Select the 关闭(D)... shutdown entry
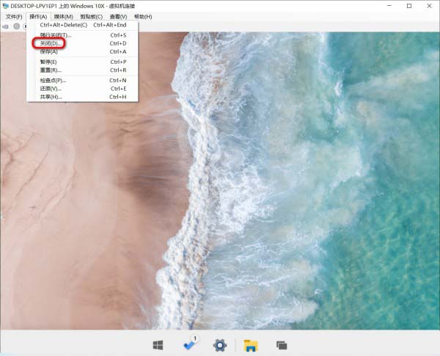This screenshot has height=356, width=440. pos(83,43)
